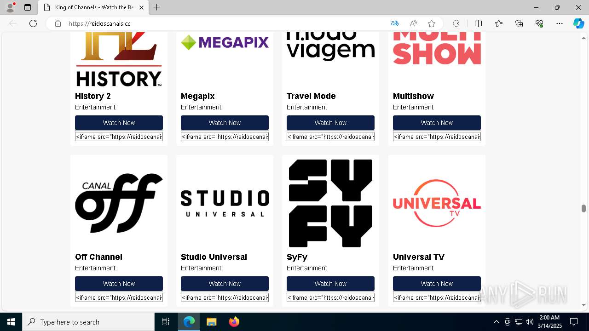The width and height of the screenshot is (589, 331).
Task: Toggle split screen view
Action: coord(478,23)
